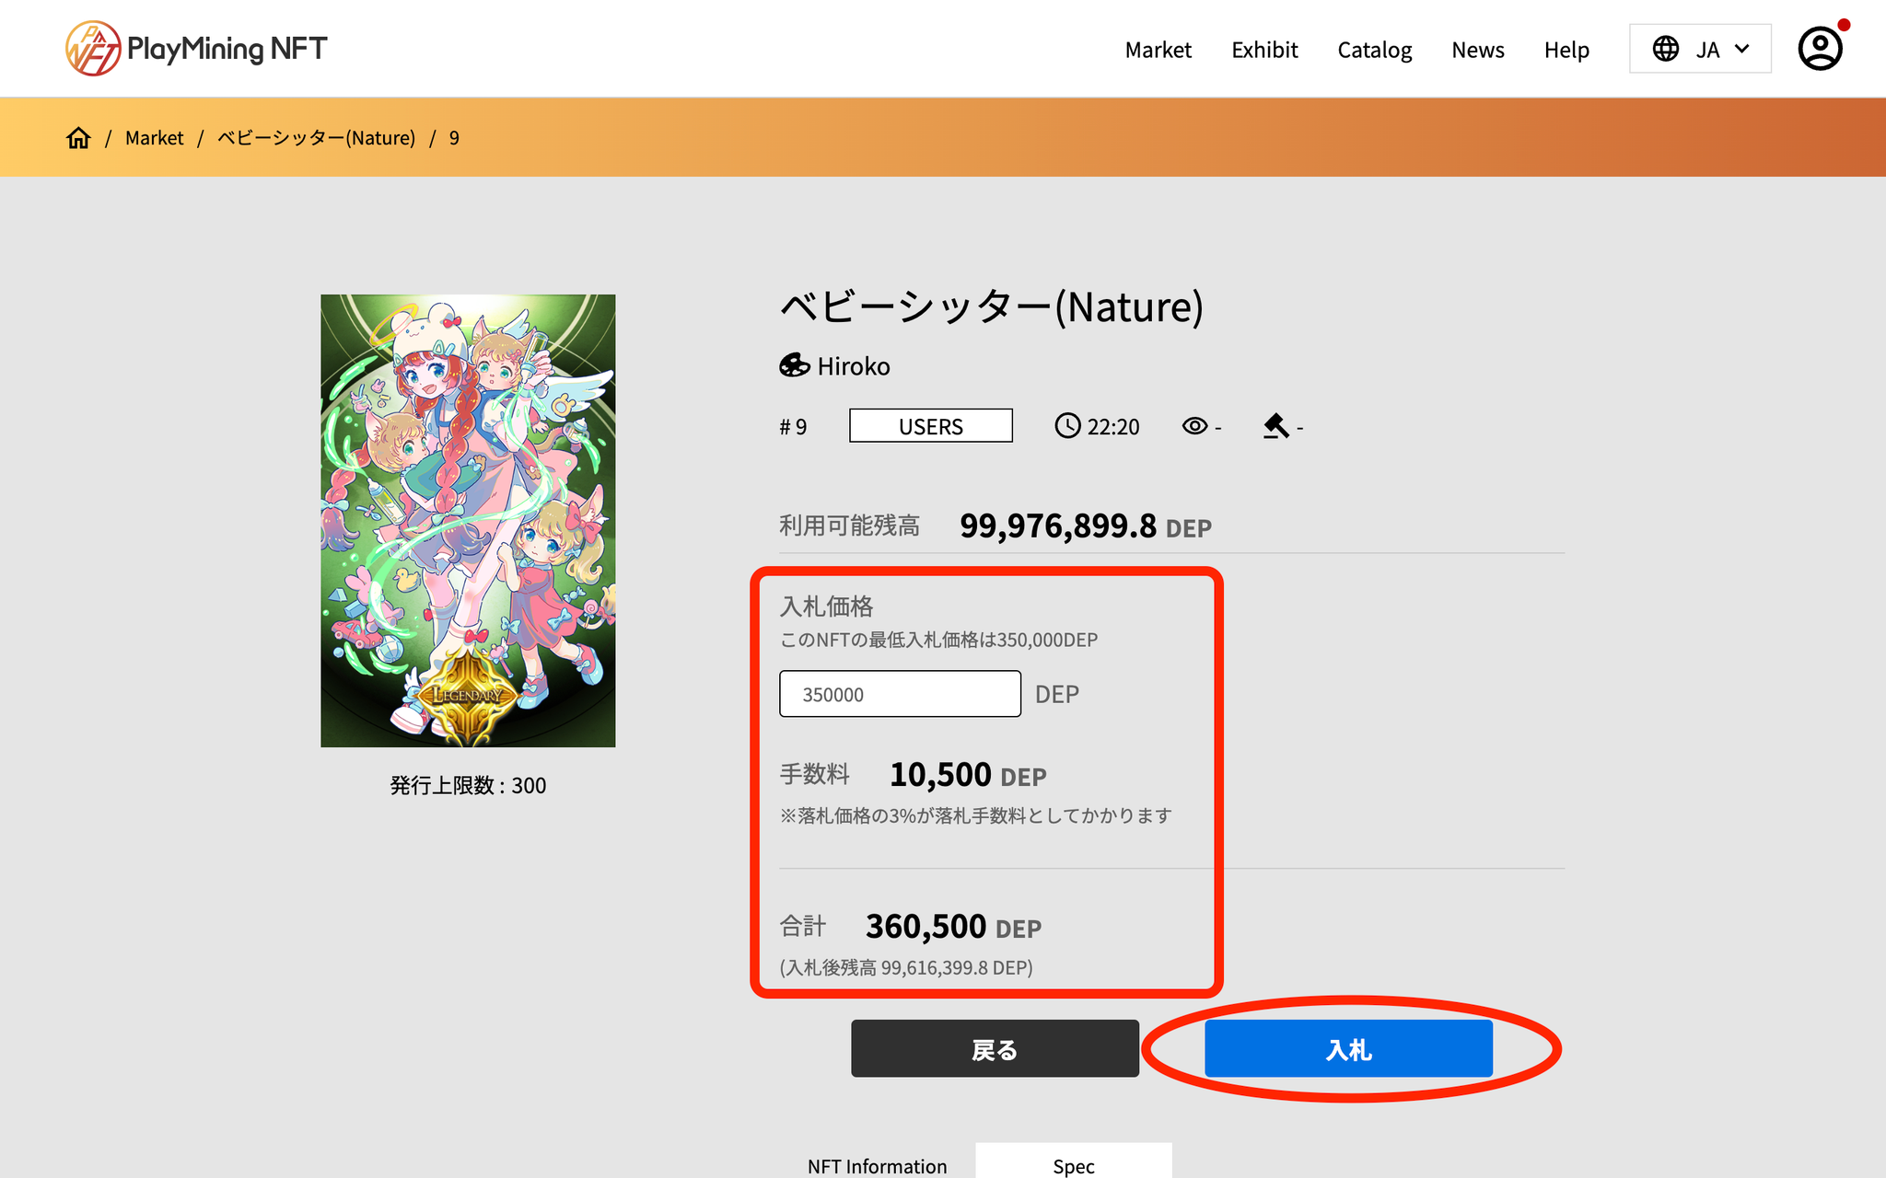Click the 3% fee notice text
Viewport: 1886px width, 1178px height.
click(x=976, y=815)
